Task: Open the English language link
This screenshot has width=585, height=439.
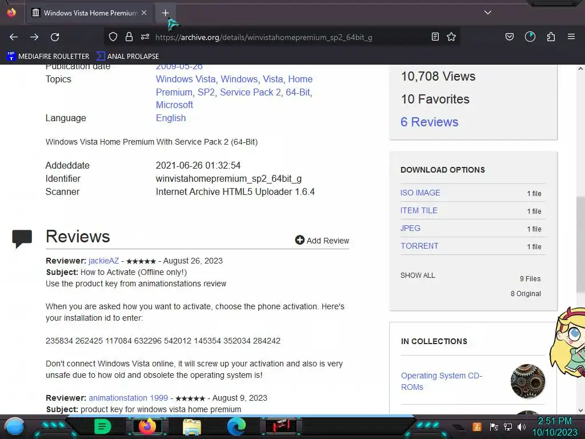Action: pyautogui.click(x=170, y=118)
